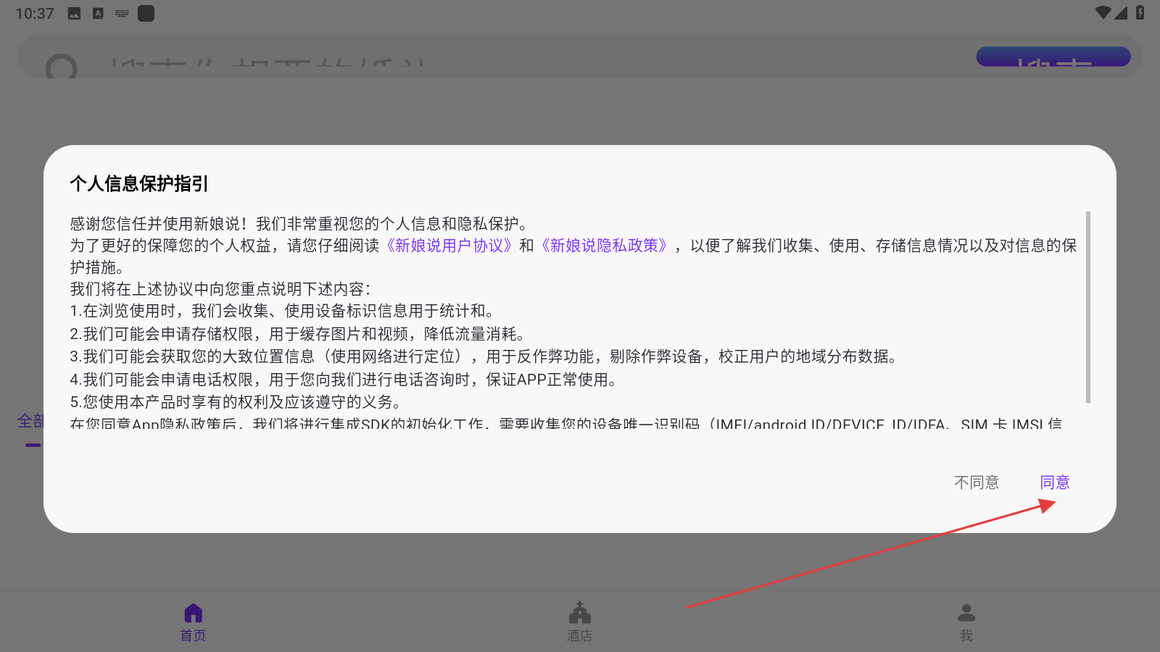
Task: Click the line starting 2.我们可能会申请存储权限
Action: pyautogui.click(x=299, y=334)
